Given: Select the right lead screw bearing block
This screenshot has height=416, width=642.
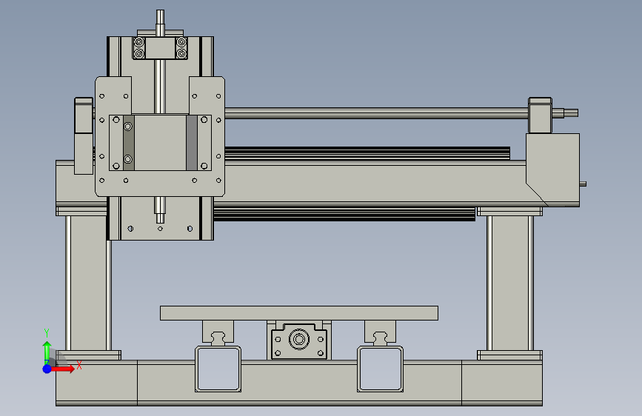Looking at the screenshot, I should (540, 115).
